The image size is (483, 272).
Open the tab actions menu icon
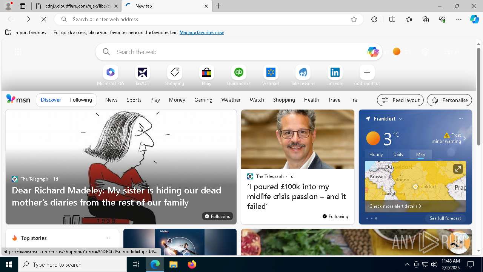tap(23, 6)
